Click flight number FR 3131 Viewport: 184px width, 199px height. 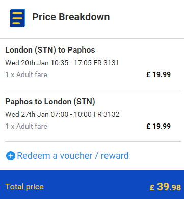[106, 63]
